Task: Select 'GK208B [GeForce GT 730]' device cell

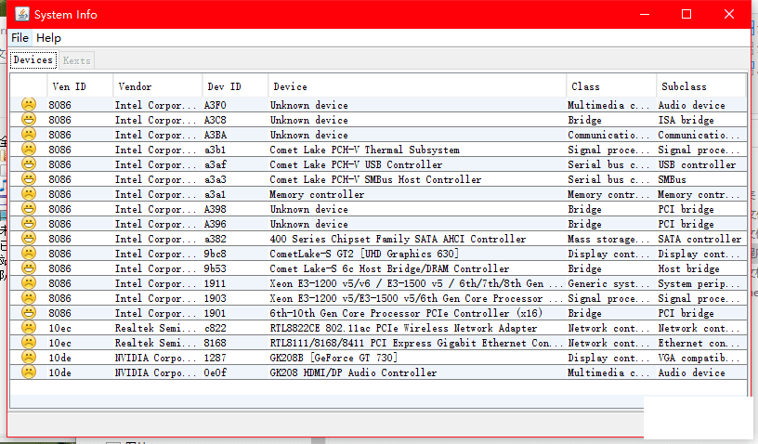Action: pyautogui.click(x=333, y=358)
